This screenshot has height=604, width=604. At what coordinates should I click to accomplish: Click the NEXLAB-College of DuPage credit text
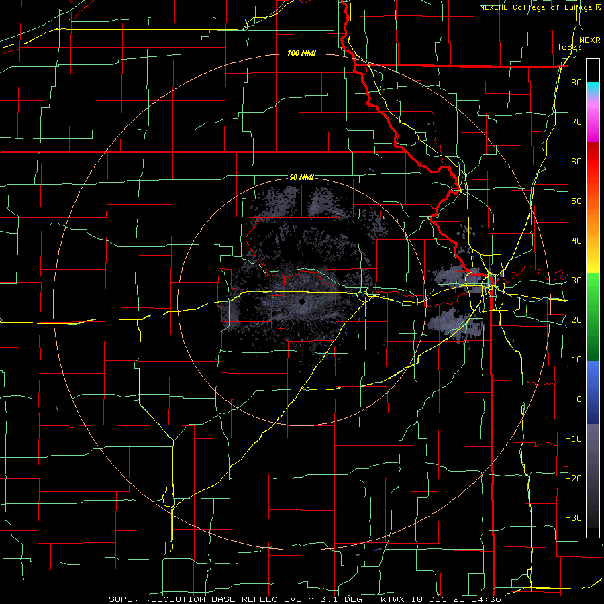point(538,7)
